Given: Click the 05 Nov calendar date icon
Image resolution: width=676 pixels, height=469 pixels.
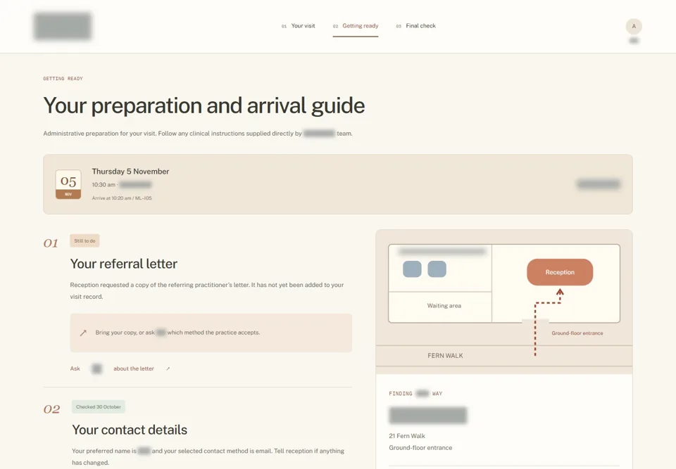Looking at the screenshot, I should (68, 184).
